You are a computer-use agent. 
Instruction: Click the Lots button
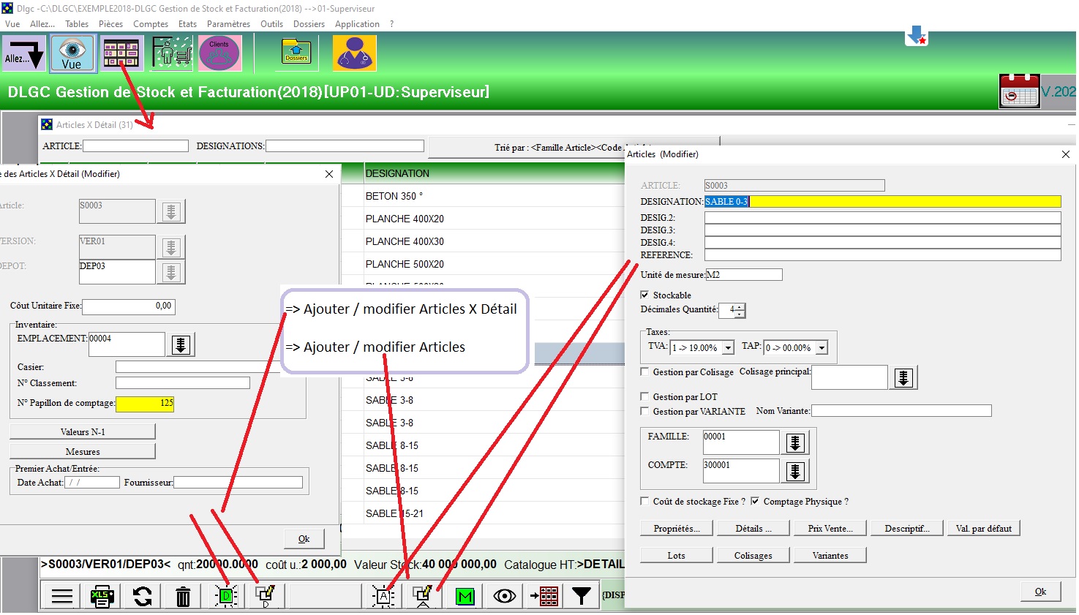677,555
